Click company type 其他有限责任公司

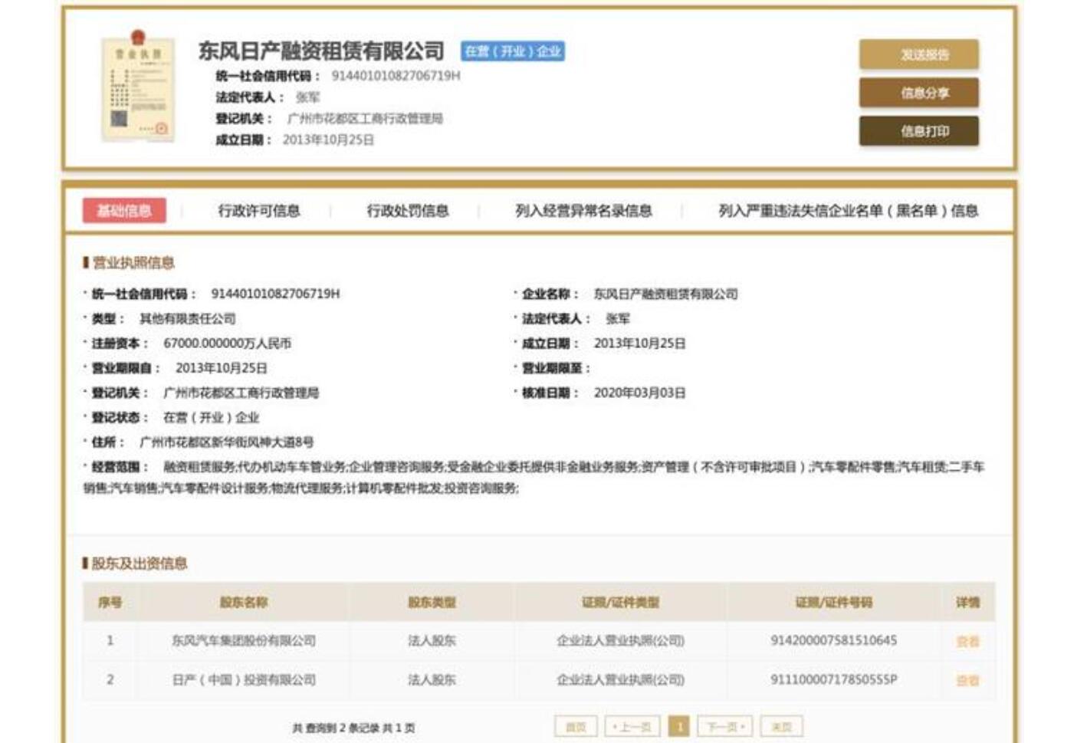(187, 319)
